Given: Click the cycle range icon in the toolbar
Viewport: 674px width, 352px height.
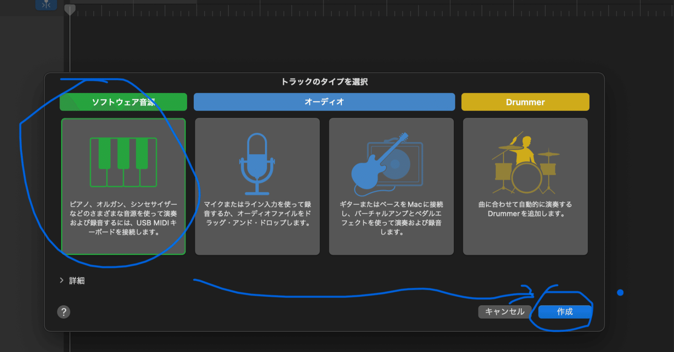Looking at the screenshot, I should pyautogui.click(x=46, y=5).
